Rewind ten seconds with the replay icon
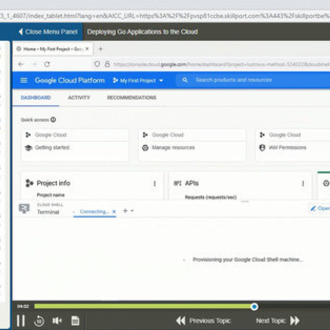This screenshot has width=330, height=330. tap(39, 321)
